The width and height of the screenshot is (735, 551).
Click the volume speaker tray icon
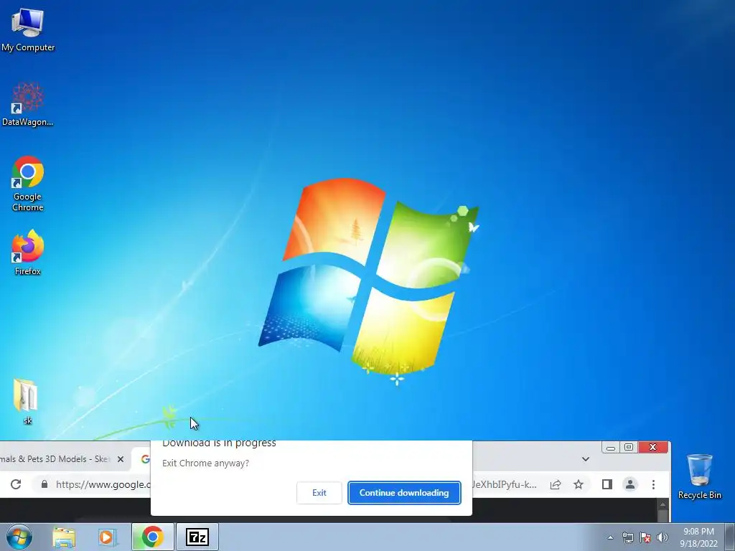[x=662, y=537]
